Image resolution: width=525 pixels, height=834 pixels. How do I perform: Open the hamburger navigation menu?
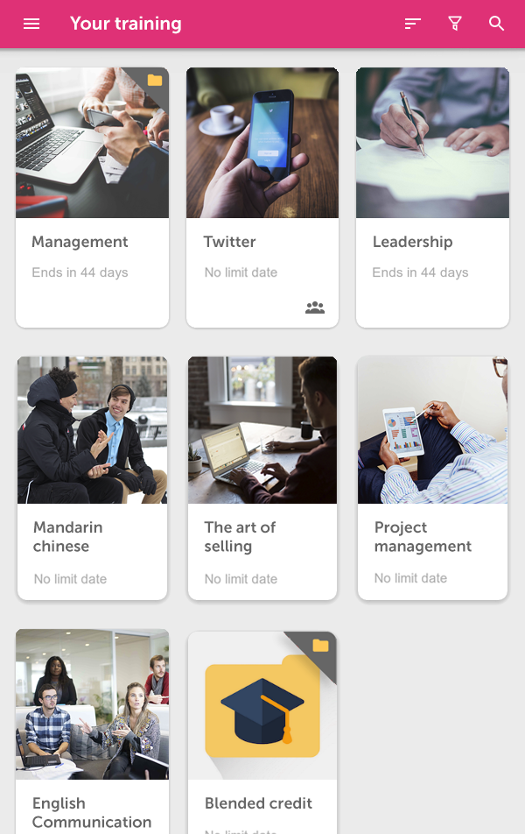click(31, 24)
